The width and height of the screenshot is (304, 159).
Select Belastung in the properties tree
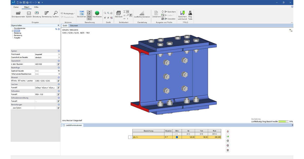coord(17,33)
